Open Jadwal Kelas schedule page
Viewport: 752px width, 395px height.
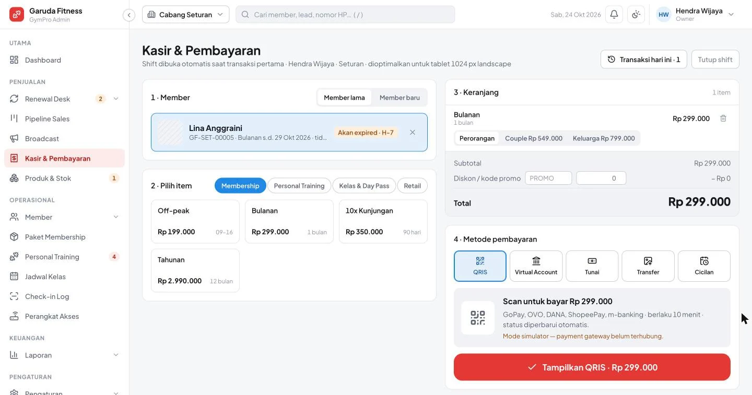[x=64, y=277]
